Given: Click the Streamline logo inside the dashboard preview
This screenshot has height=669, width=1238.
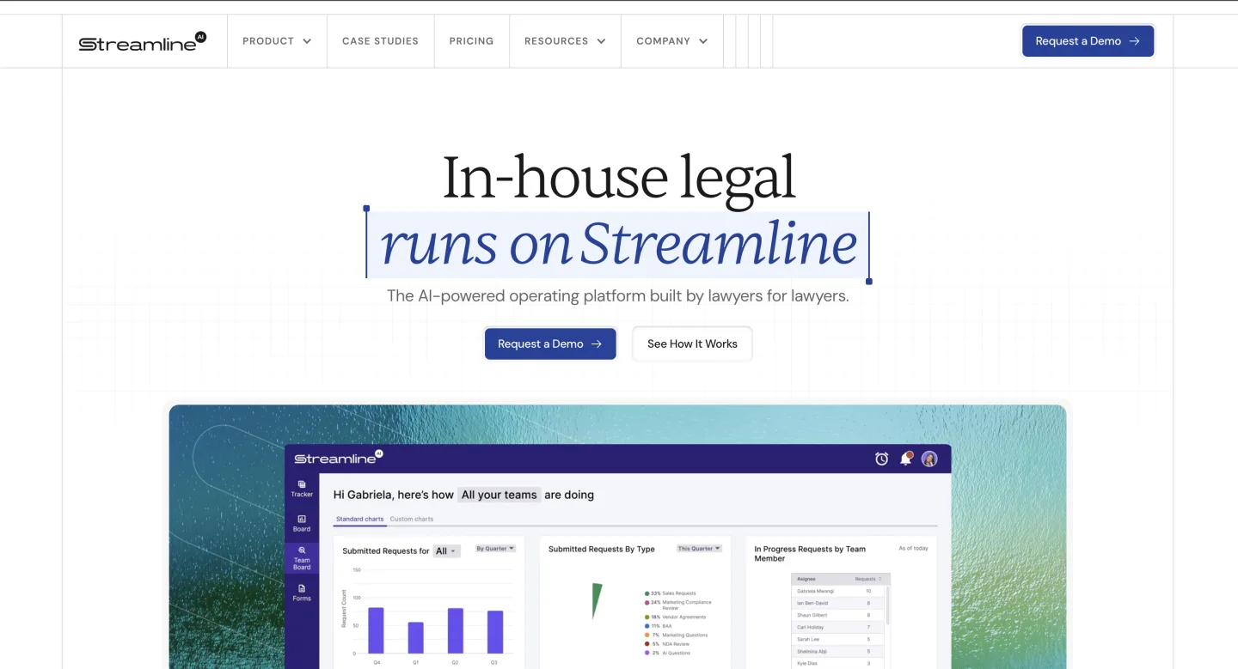Looking at the screenshot, I should tap(338, 458).
